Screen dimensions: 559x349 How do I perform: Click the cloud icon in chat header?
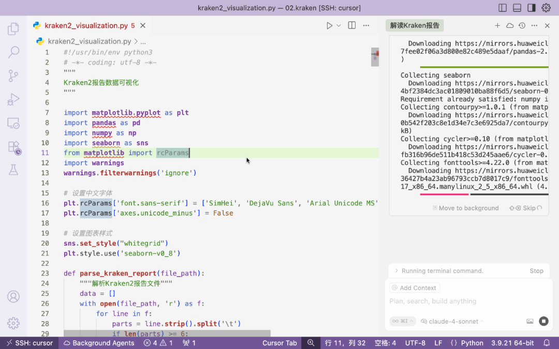tap(510, 25)
